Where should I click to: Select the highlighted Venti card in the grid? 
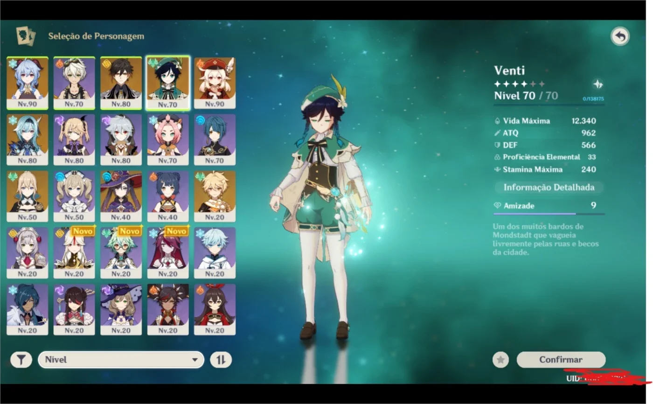168,84
